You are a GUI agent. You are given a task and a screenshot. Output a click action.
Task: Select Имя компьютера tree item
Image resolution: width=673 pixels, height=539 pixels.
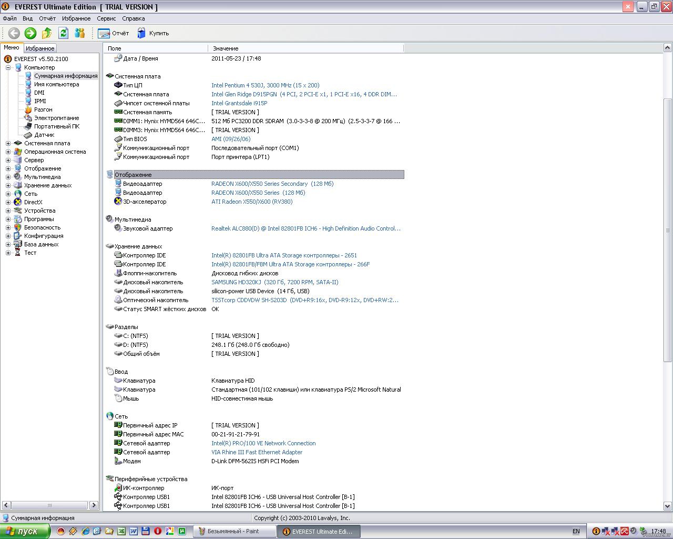pos(57,84)
